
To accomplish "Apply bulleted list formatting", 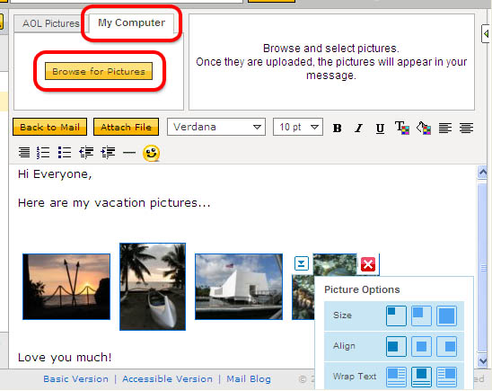I will tap(65, 153).
